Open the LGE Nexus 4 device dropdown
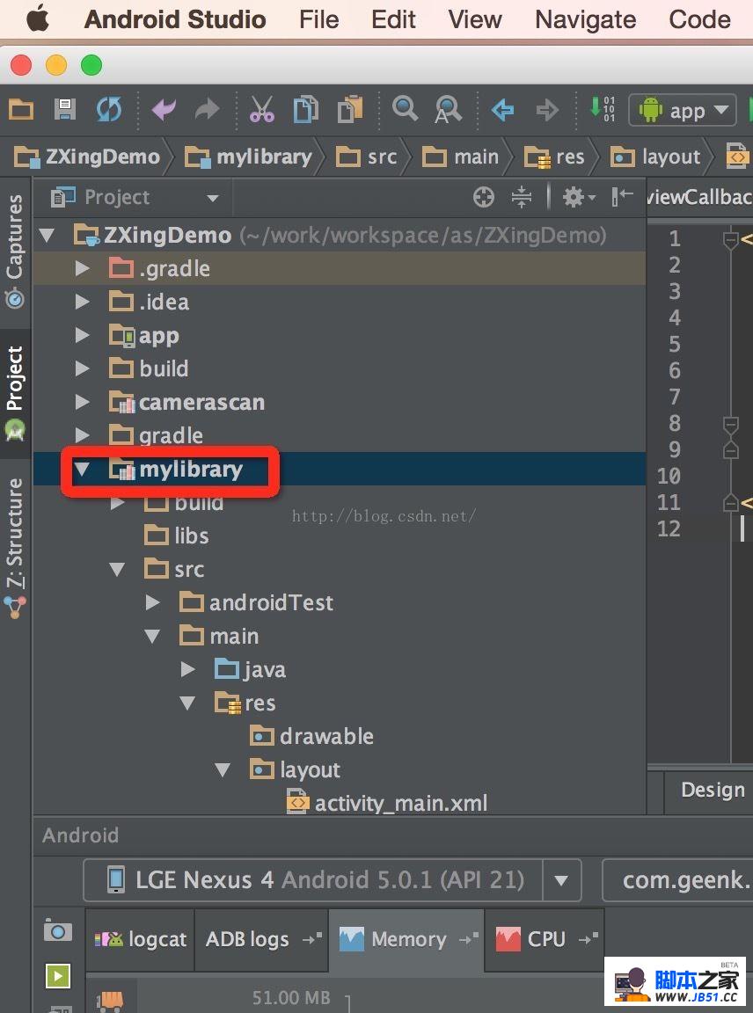 point(333,880)
